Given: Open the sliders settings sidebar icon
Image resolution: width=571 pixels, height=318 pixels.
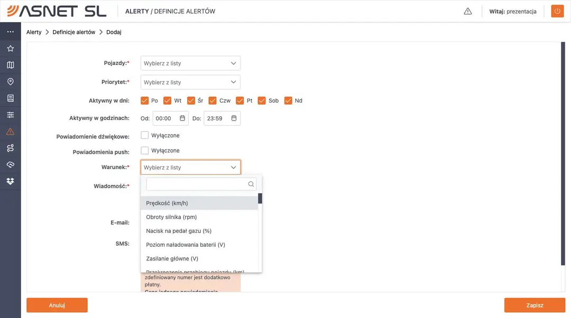Looking at the screenshot, I should [10, 115].
